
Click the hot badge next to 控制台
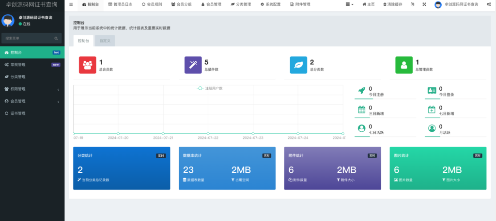click(56, 52)
